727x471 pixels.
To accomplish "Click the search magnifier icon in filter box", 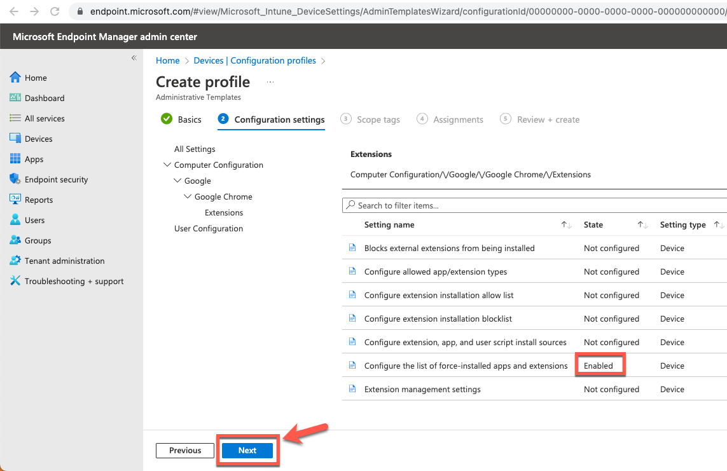I will 351,205.
